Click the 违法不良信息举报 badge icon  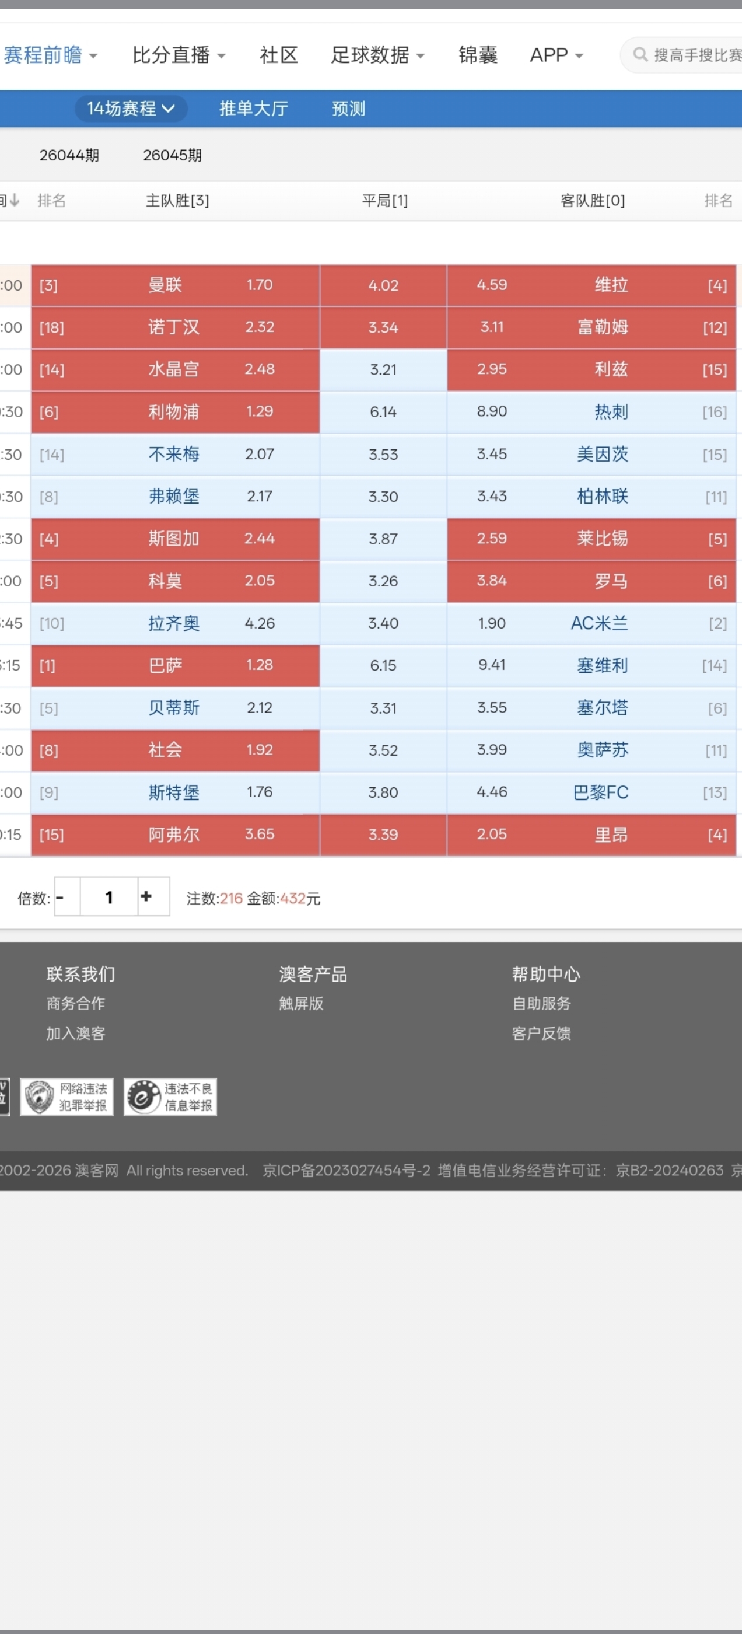[170, 1097]
